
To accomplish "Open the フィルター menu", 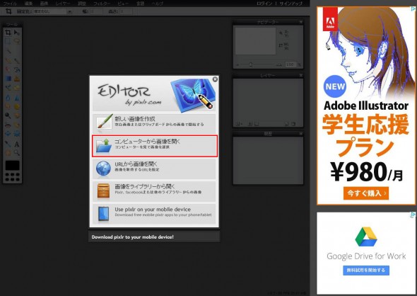I will coord(102,4).
